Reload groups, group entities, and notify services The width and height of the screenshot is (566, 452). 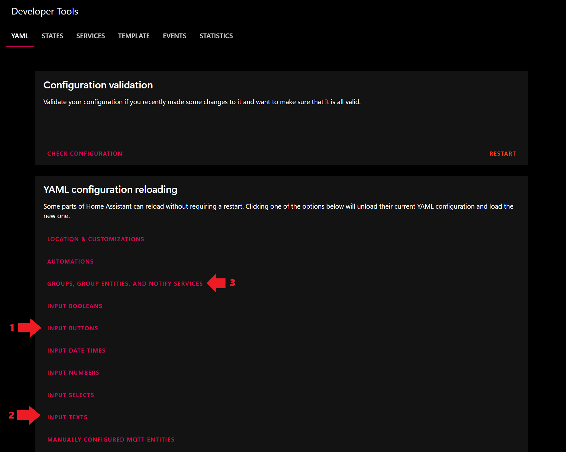125,284
